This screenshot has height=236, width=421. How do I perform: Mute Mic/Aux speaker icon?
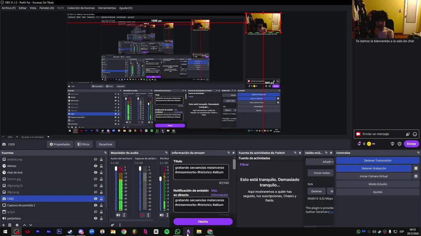pos(161,215)
